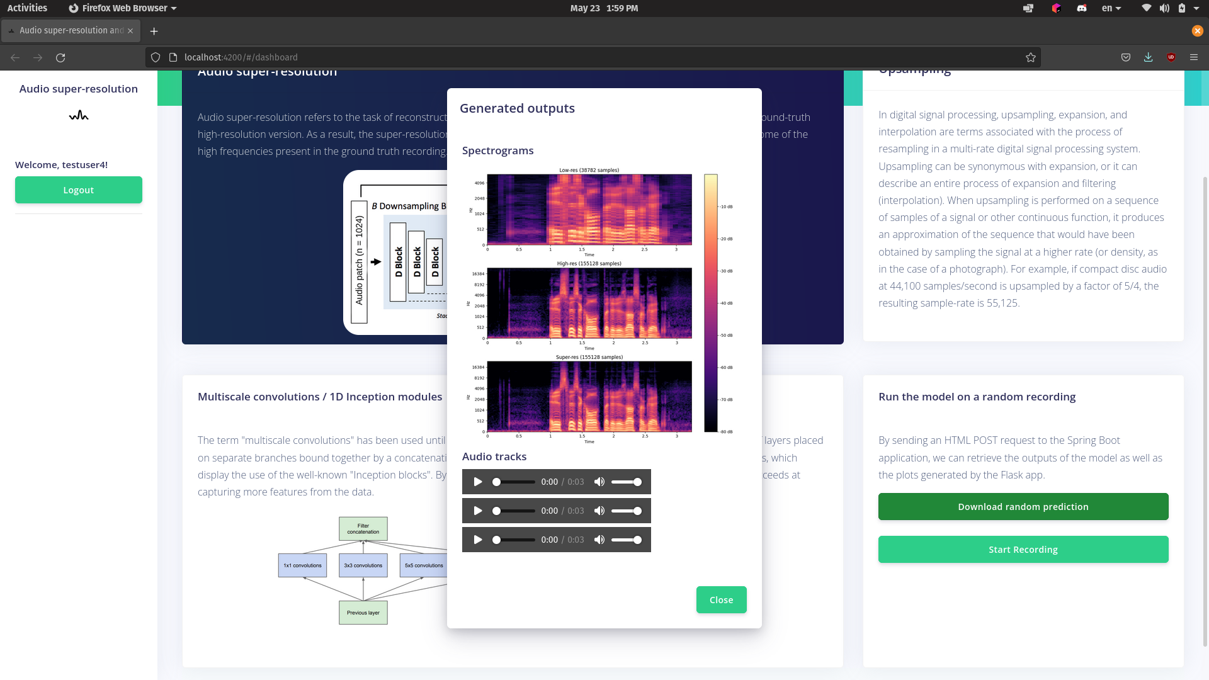Adjust first track volume slider
The width and height of the screenshot is (1209, 680).
pyautogui.click(x=627, y=482)
